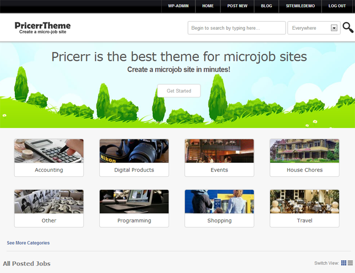Click the Programming category label

[134, 221]
